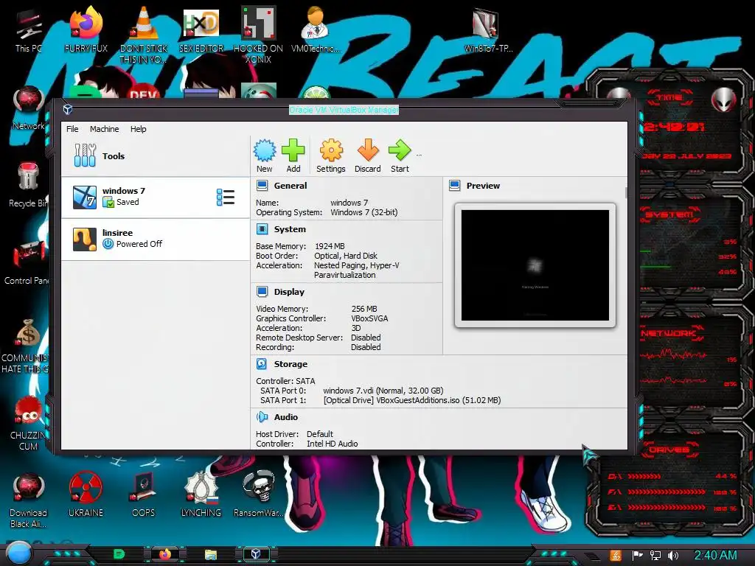Open File Explorer from the taskbar
755x566 pixels.
(x=210, y=554)
